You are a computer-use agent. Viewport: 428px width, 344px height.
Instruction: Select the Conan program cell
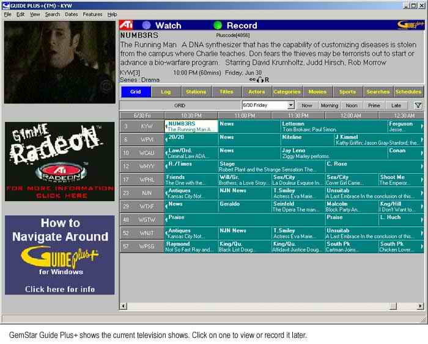[405, 153]
